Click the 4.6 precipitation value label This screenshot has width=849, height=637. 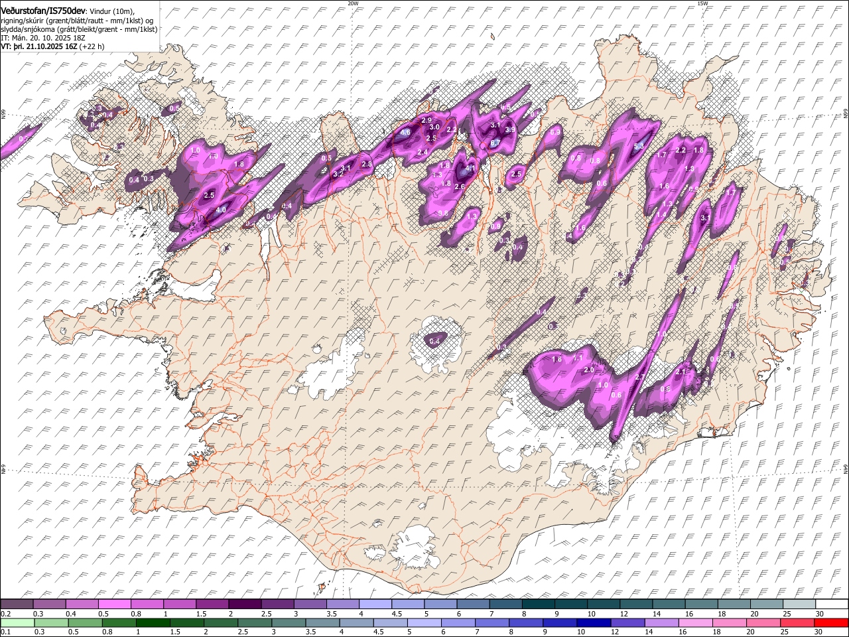click(x=406, y=132)
